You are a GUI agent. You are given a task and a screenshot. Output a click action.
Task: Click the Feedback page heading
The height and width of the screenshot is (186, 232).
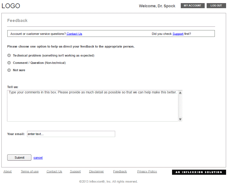[x=17, y=21]
